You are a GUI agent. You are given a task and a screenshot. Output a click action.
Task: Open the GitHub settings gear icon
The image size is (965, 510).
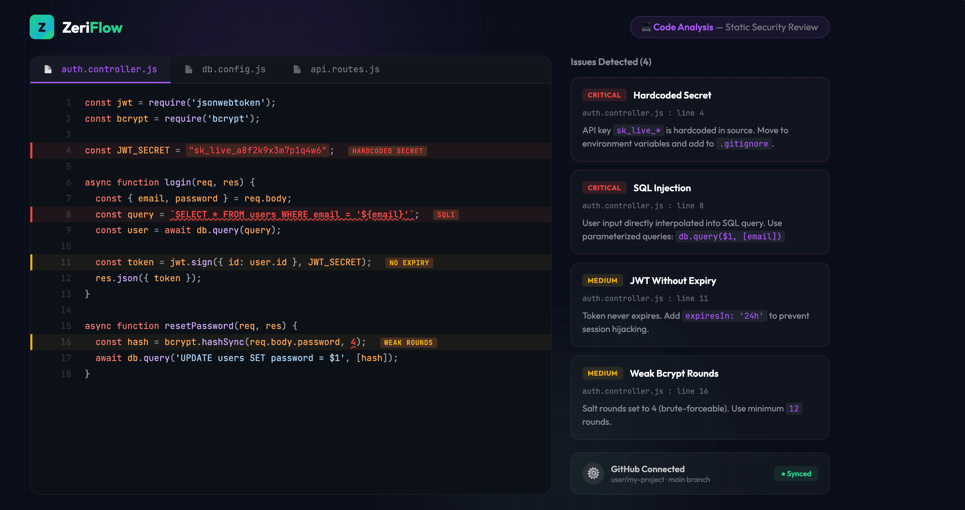594,473
